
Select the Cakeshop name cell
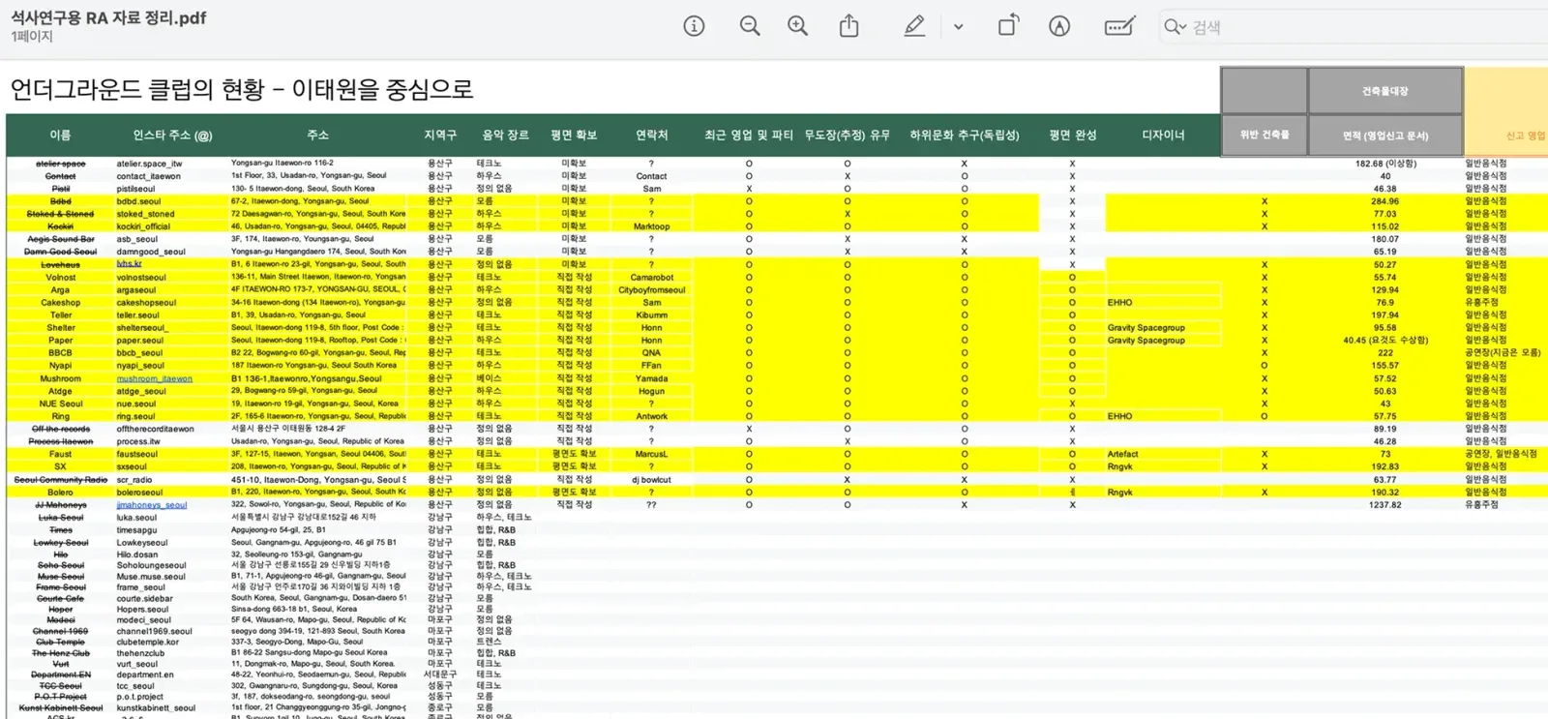point(60,302)
